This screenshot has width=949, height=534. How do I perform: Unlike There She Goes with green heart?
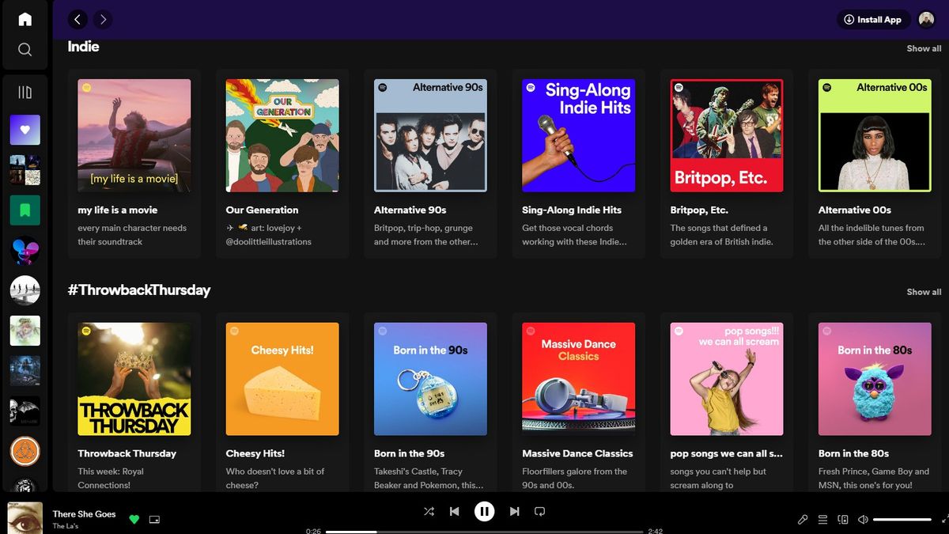pyautogui.click(x=134, y=520)
